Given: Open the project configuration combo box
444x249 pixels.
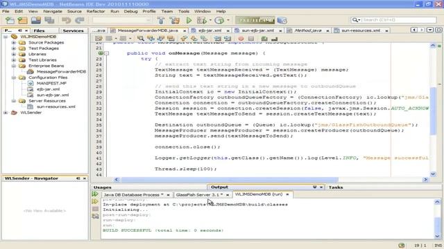Looking at the screenshot, I should tap(122, 20).
